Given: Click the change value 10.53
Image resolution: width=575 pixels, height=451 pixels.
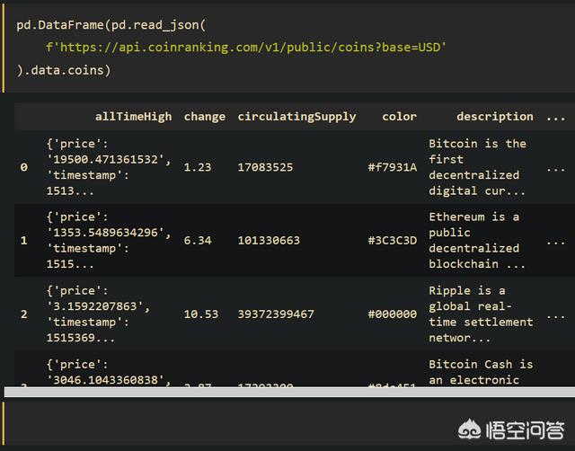Looking at the screenshot, I should [201, 314].
